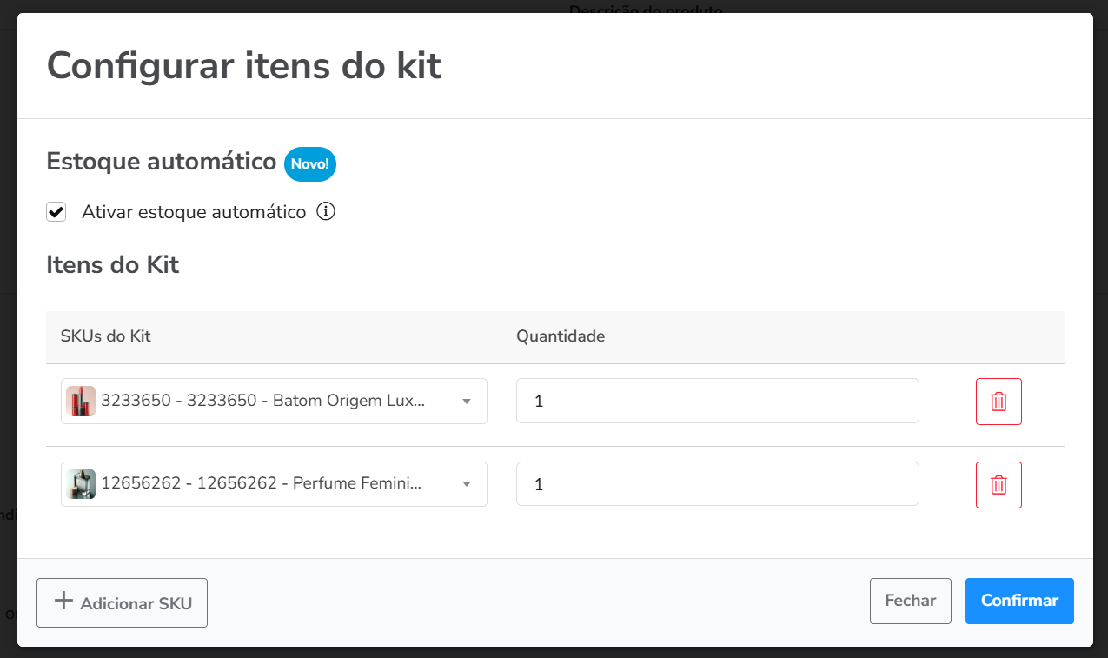Click the Quantidade column header
The image size is (1108, 658).
click(561, 336)
